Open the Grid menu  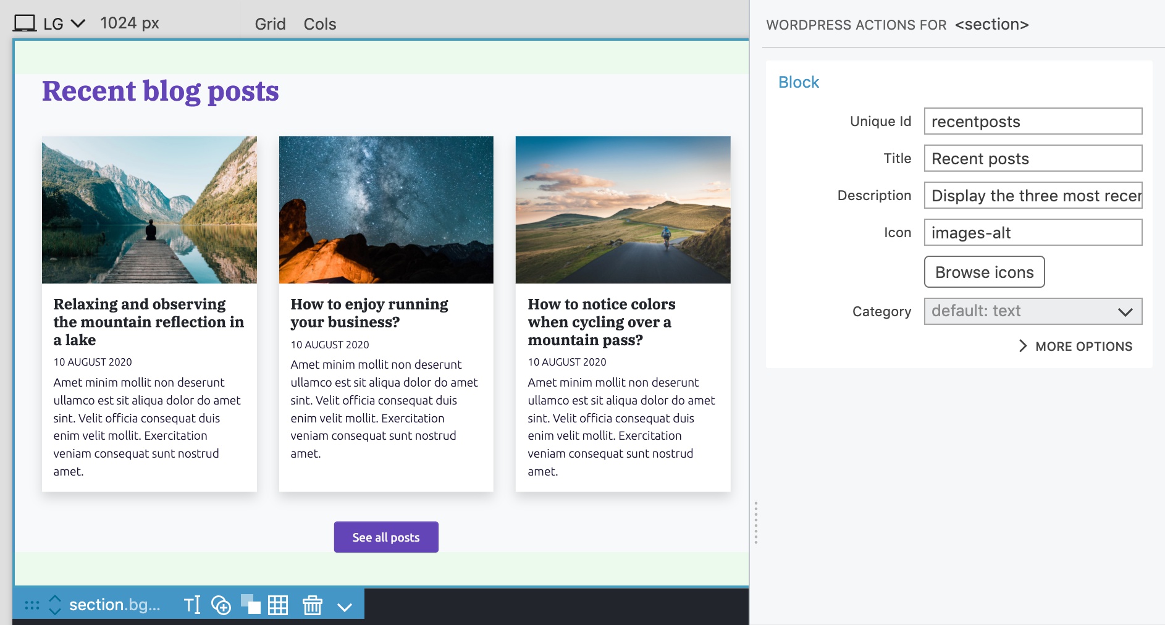(x=270, y=24)
